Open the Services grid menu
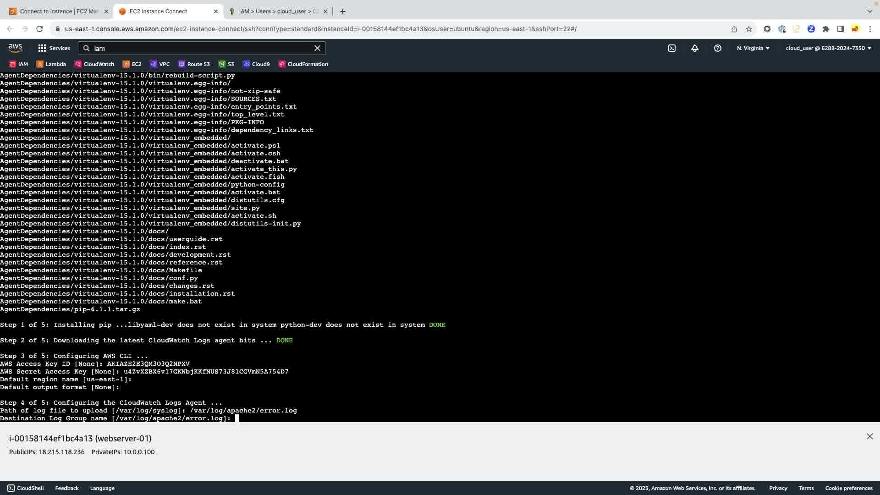 point(54,48)
